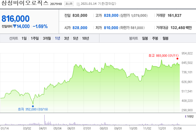Click the 삼성바이오로직스 stock title
Image resolution: width=196 pixels, height=133 pixels.
25,3
